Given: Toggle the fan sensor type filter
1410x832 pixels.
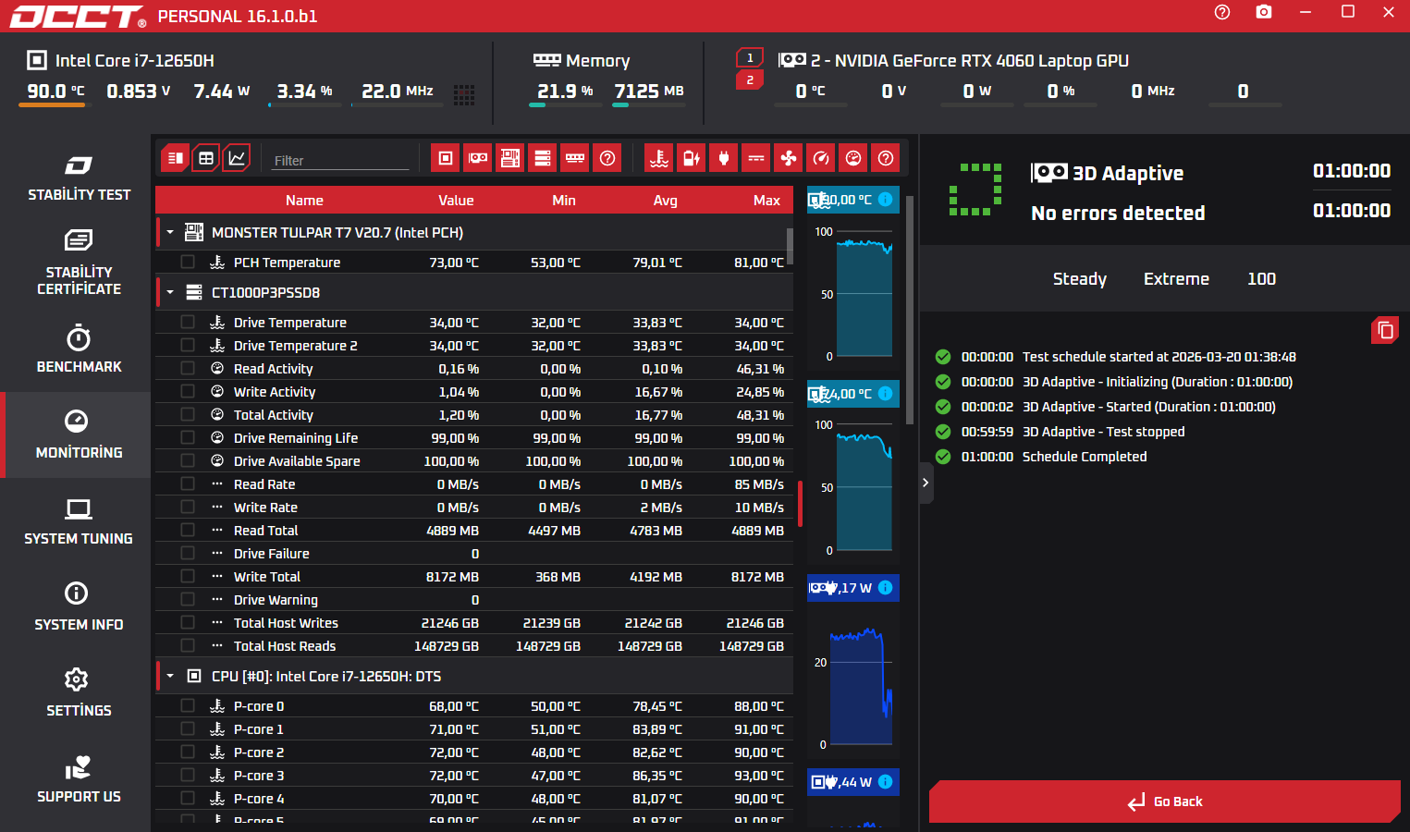Looking at the screenshot, I should pyautogui.click(x=789, y=158).
